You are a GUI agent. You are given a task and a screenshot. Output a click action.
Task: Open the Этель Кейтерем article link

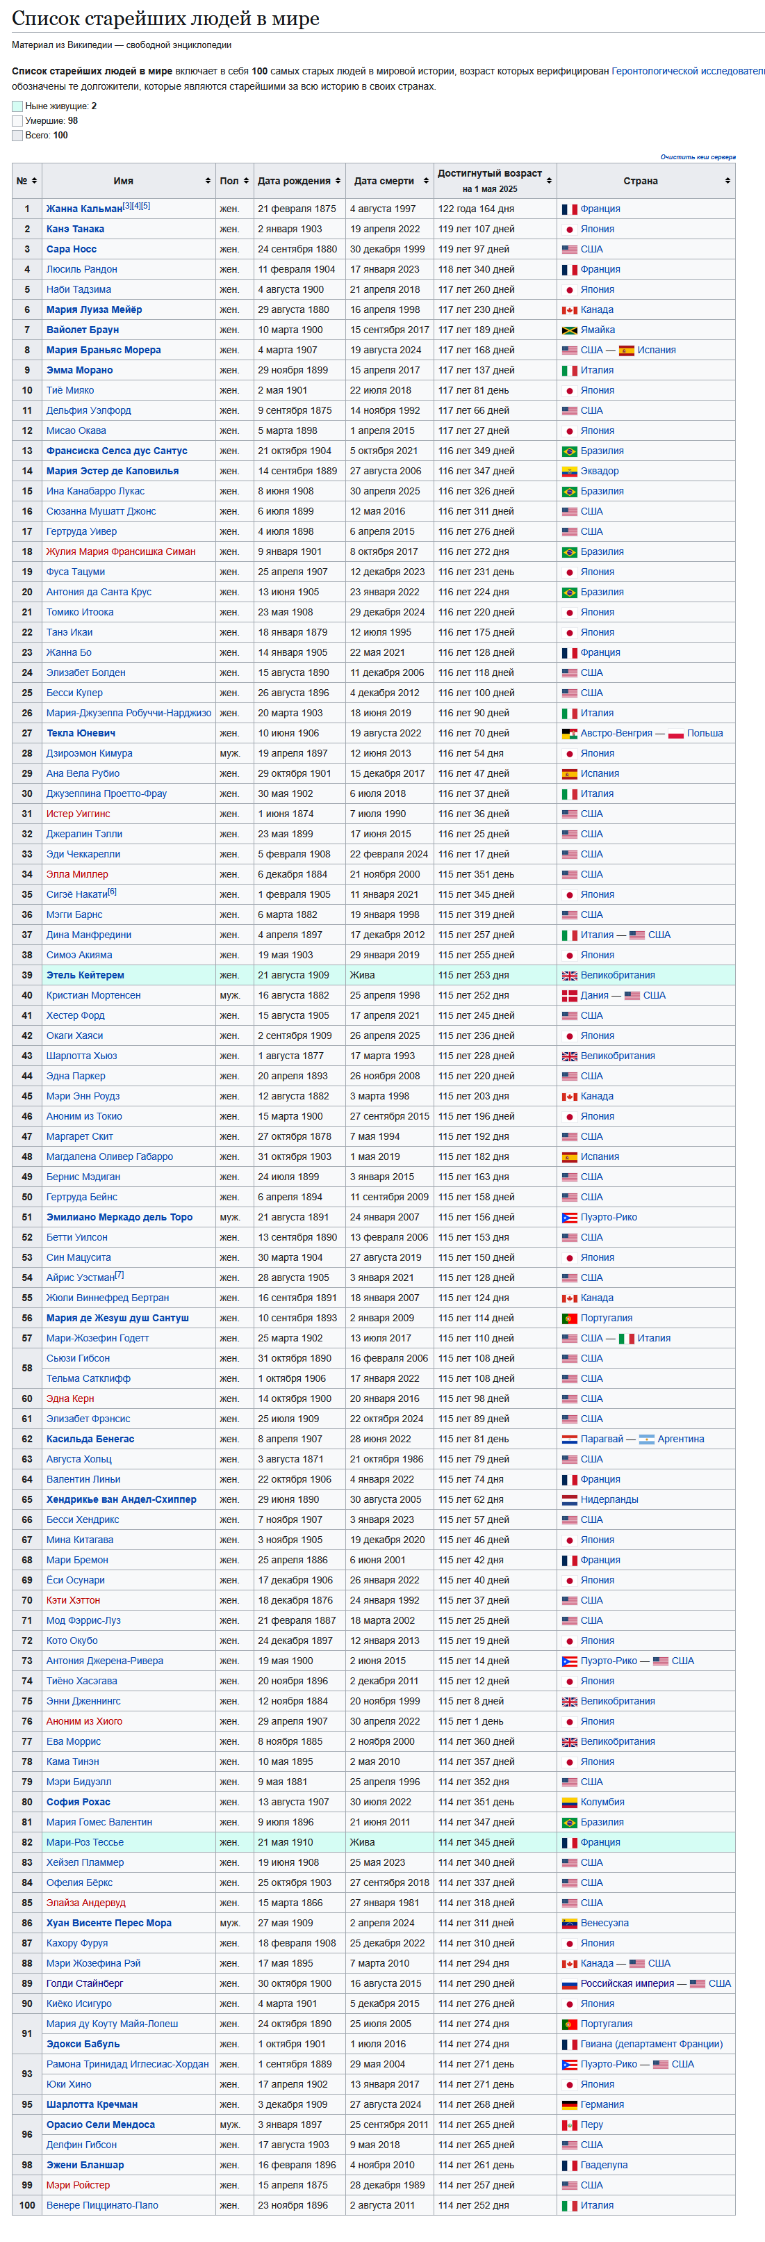coord(85,976)
